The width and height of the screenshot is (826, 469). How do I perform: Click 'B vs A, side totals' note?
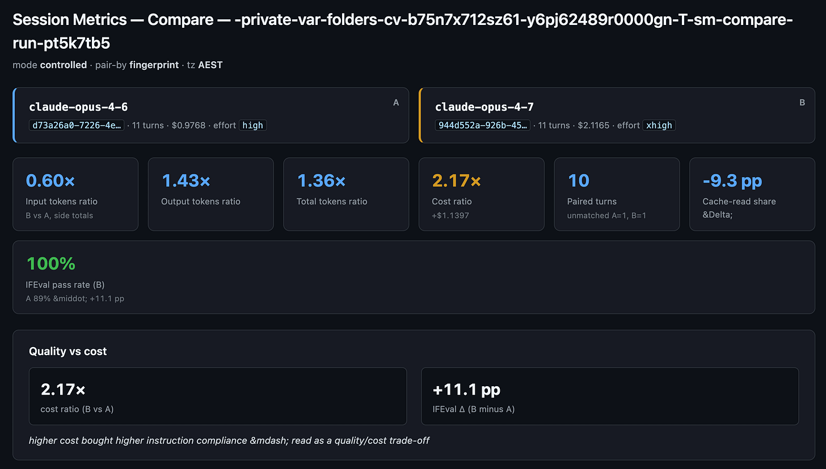pos(60,216)
